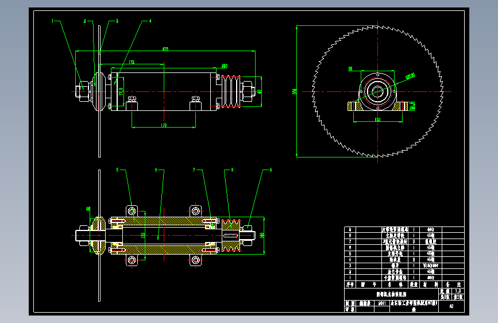498x323 pixels.
Task: Click part balloon number 1 in top view
Action: (x=52, y=21)
